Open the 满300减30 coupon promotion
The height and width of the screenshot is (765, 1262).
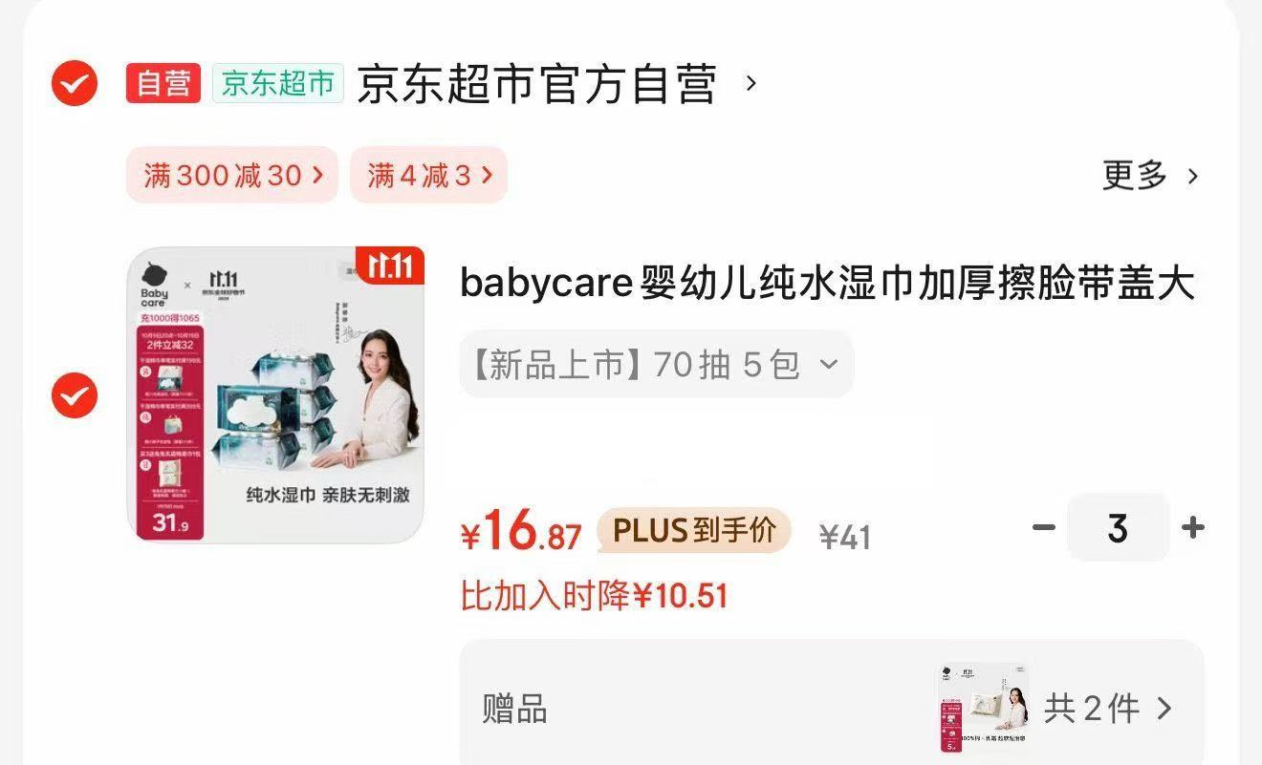pos(232,175)
